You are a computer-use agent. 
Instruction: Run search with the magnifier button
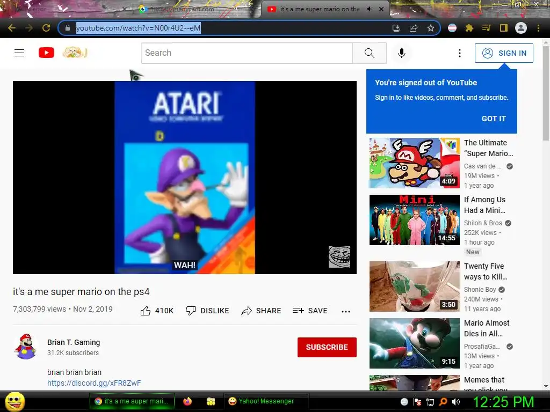(x=370, y=53)
